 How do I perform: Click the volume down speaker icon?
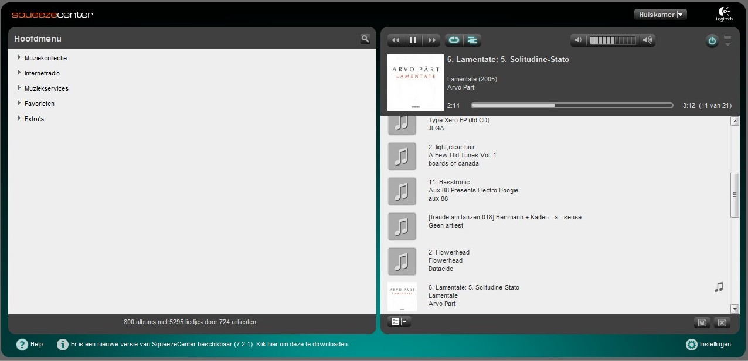(578, 40)
